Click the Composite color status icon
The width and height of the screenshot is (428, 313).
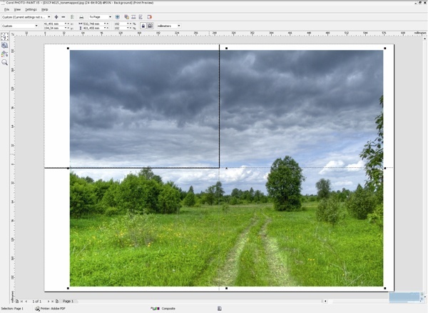pyautogui.click(x=155, y=308)
